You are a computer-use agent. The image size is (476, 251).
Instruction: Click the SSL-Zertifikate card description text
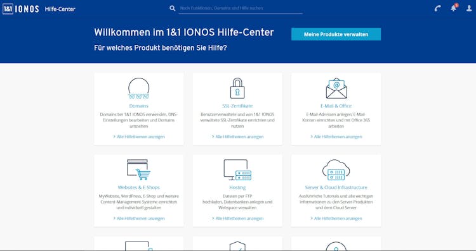point(237,120)
